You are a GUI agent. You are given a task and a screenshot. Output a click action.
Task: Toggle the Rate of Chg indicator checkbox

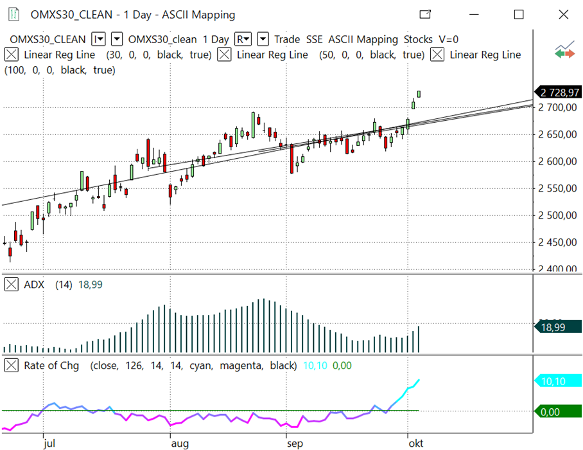11,365
